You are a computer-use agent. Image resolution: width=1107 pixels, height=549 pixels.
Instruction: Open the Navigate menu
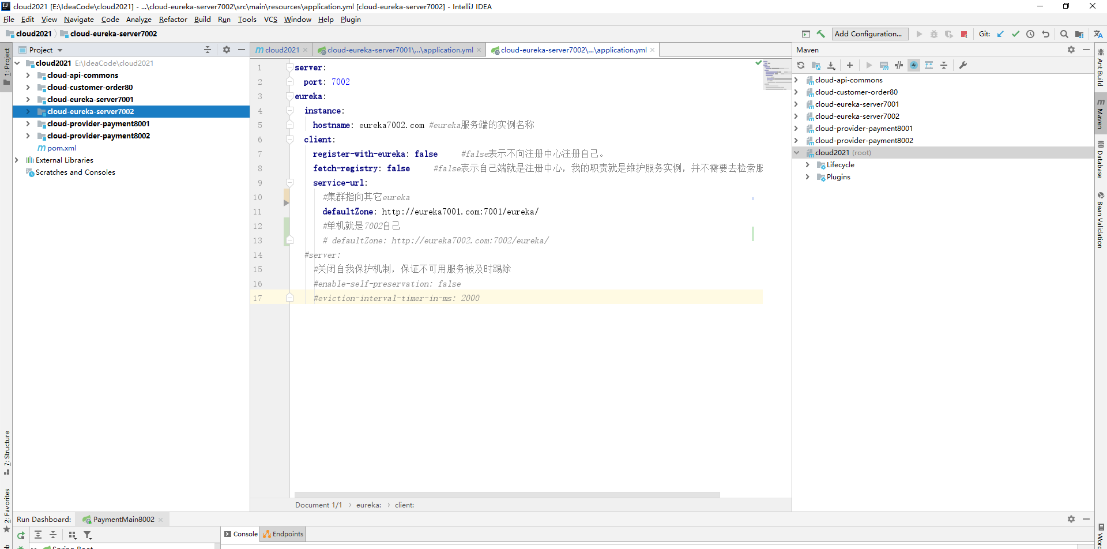click(x=79, y=20)
